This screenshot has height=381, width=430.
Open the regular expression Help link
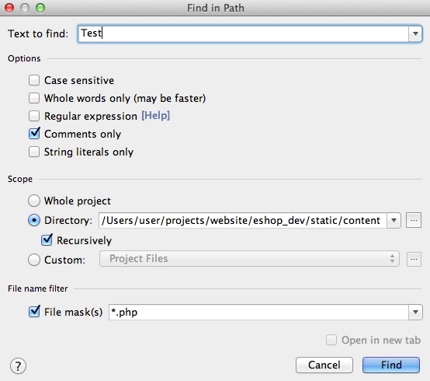(155, 115)
